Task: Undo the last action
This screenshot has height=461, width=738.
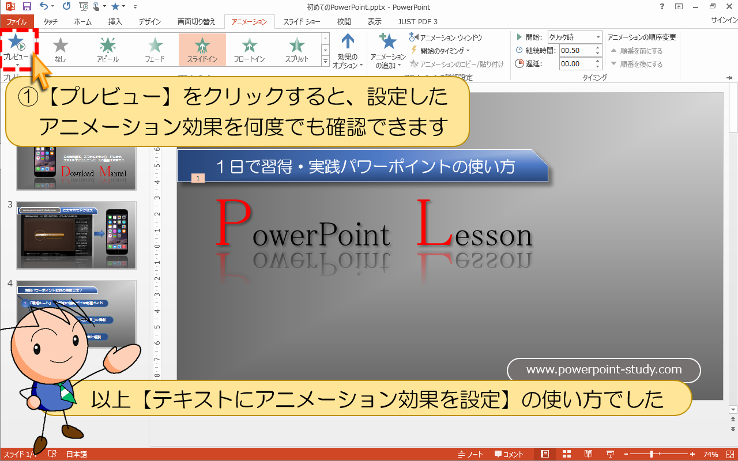Action: point(44,6)
